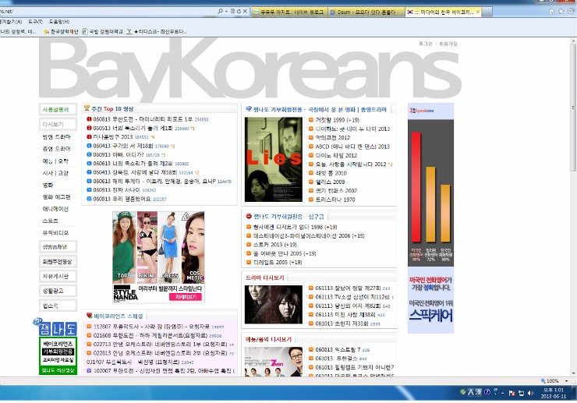This screenshot has width=577, height=403.
Task: Open 060413 구가의 서 제18회
Action: [x=123, y=146]
